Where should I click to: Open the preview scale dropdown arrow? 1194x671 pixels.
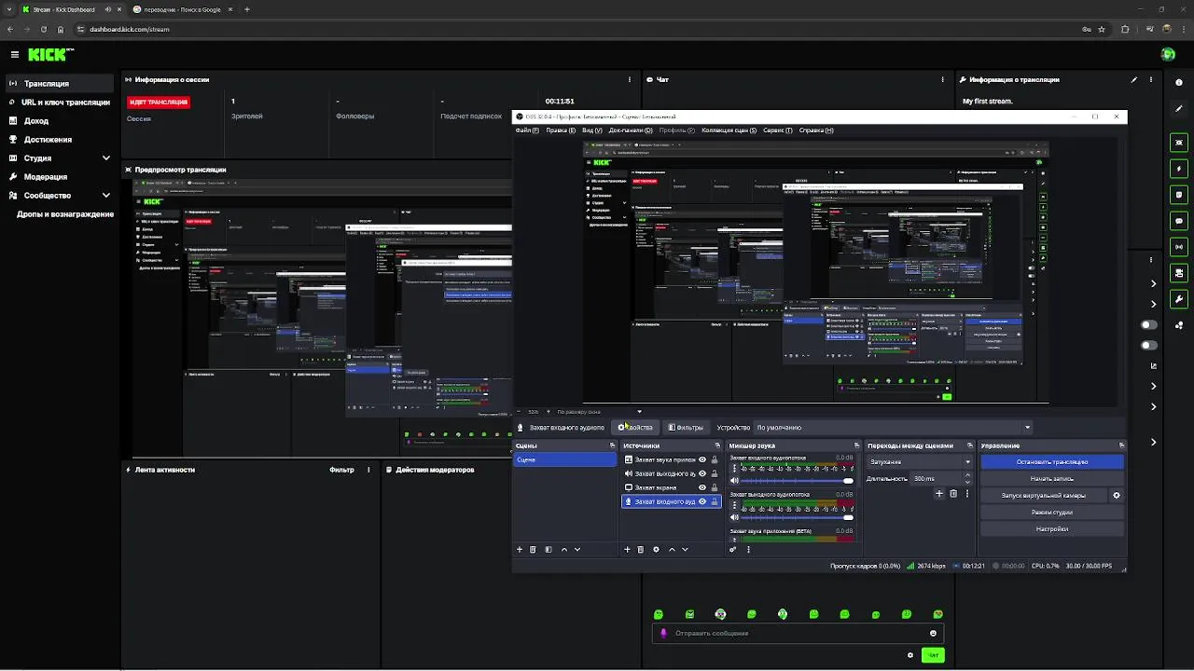pyautogui.click(x=639, y=412)
